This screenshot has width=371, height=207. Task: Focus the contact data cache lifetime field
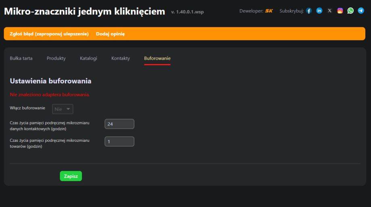pos(119,124)
